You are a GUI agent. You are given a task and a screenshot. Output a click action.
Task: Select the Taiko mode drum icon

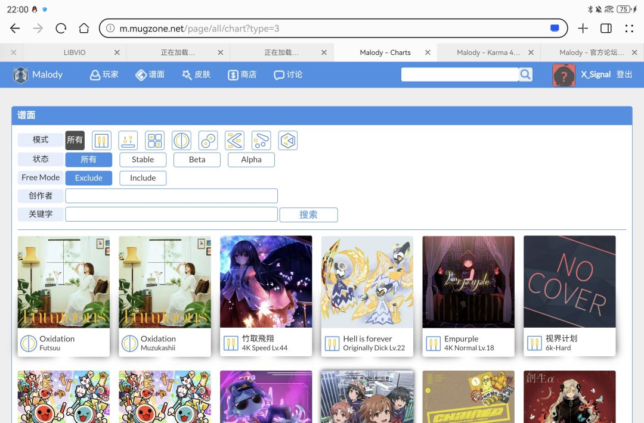(x=181, y=141)
